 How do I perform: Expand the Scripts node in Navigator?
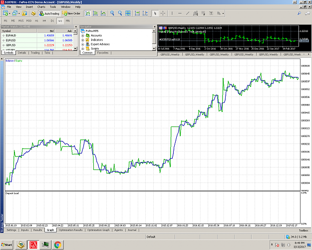coord(82,48)
